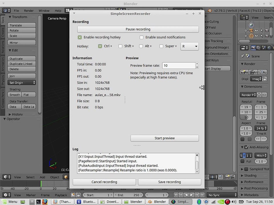Select Scene properties tab icon
The image size is (274, 205).
point(264,48)
